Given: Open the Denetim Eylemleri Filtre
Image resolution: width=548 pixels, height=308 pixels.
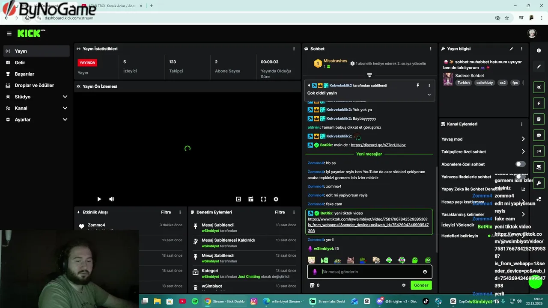Looking at the screenshot, I should coord(280,212).
